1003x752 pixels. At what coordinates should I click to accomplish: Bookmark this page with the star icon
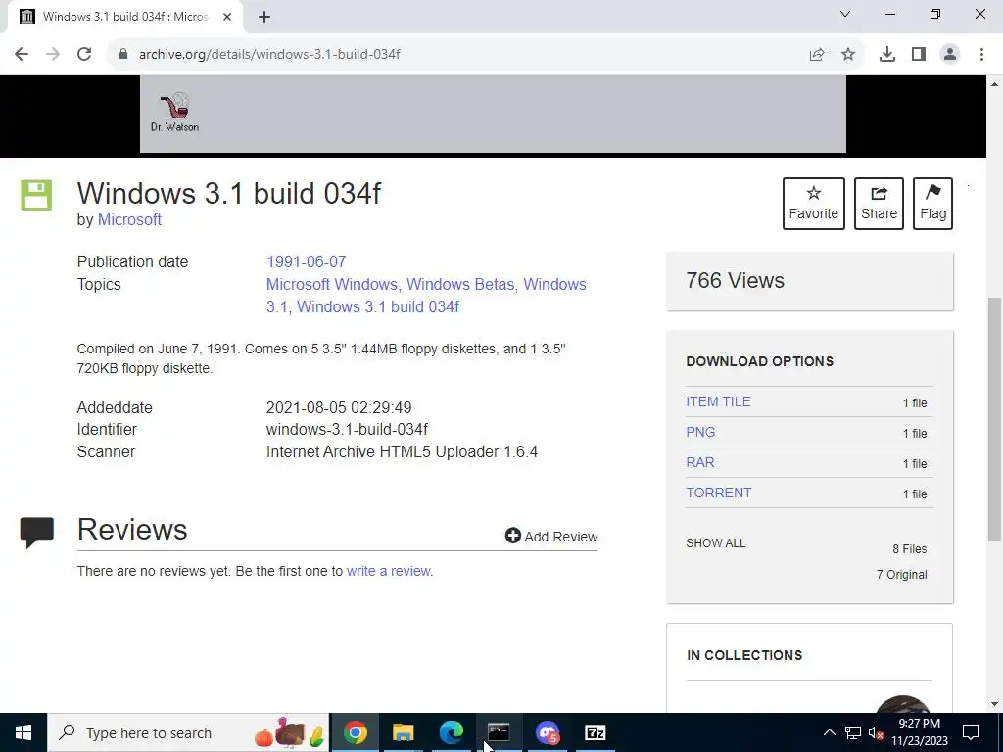point(848,55)
